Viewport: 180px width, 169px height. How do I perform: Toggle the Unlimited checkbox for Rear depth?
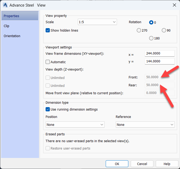click(x=48, y=86)
